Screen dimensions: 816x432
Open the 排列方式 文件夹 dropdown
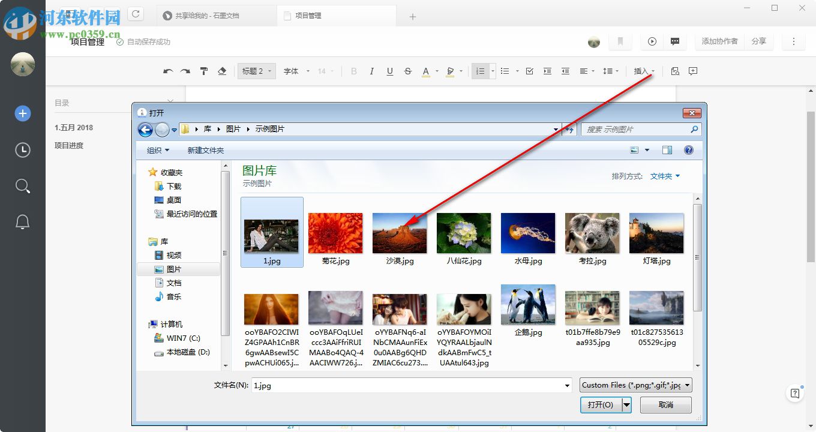coord(665,176)
